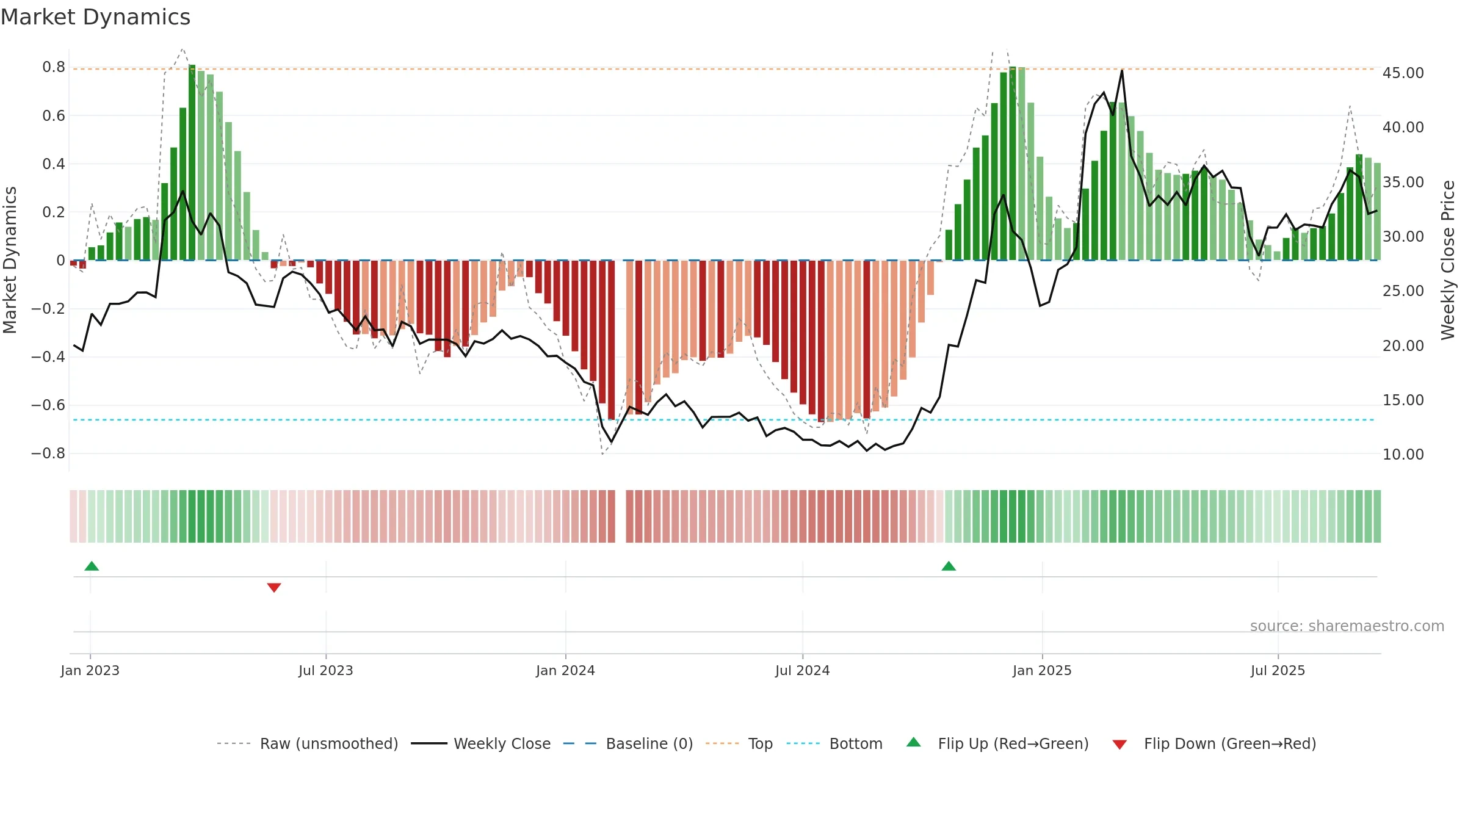Click the −0.6 left axis tick label
The height and width of the screenshot is (824, 1465).
[48, 405]
